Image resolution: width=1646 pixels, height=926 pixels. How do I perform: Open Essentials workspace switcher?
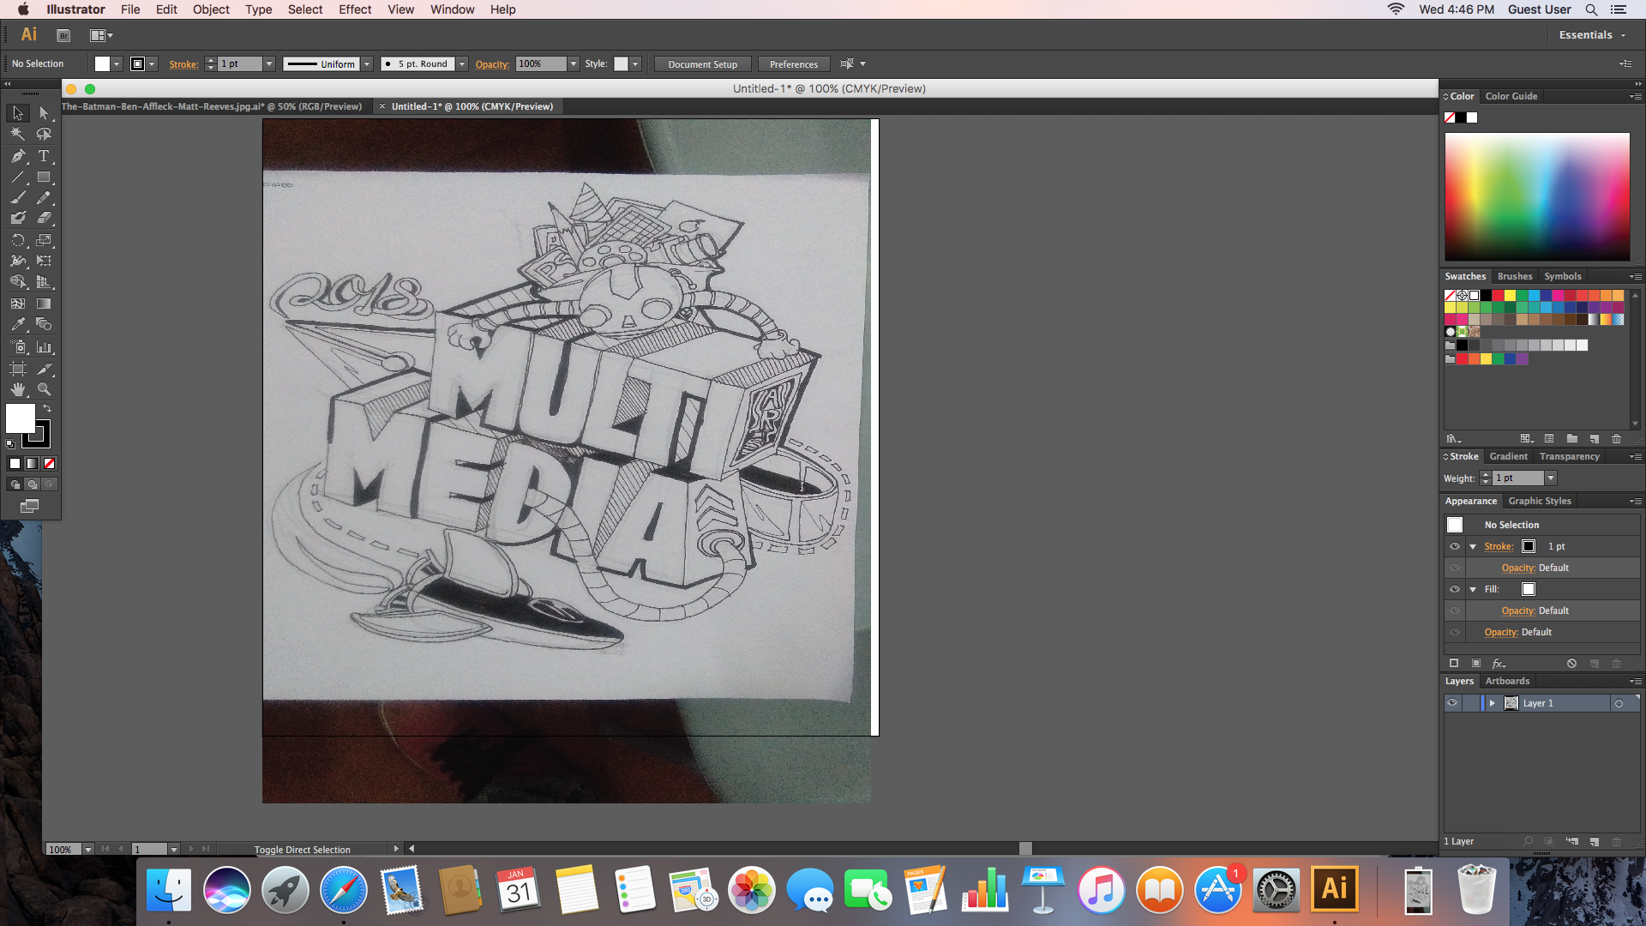pos(1592,35)
